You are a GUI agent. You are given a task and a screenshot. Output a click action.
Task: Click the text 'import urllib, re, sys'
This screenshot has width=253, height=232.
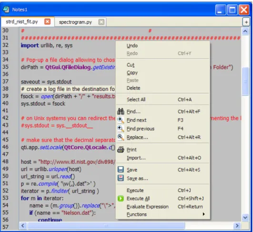(47, 46)
